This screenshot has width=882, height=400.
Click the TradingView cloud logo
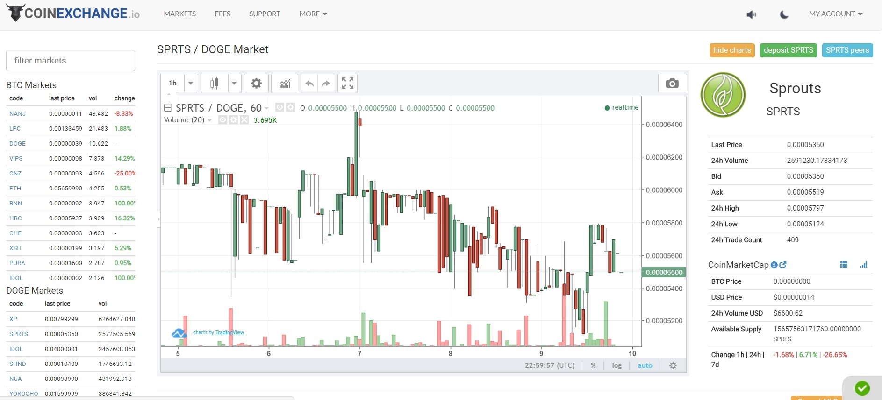[179, 333]
